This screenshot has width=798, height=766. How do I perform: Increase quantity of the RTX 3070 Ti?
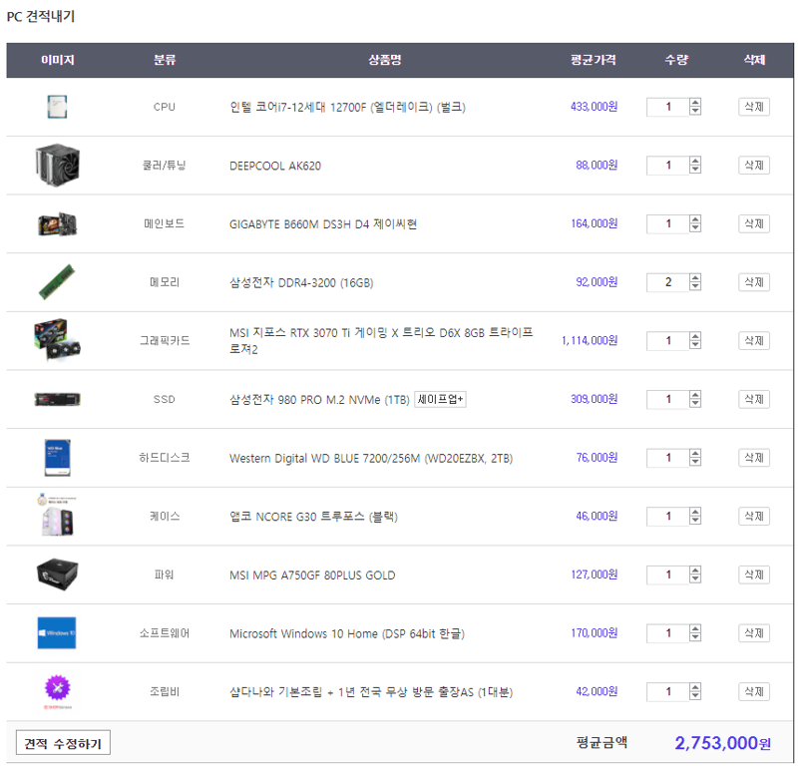(694, 336)
